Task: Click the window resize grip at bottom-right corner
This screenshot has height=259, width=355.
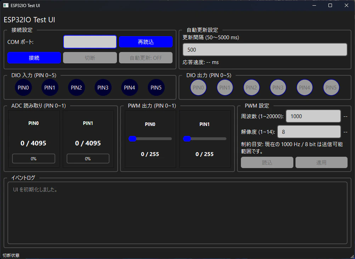Action: pos(352,257)
